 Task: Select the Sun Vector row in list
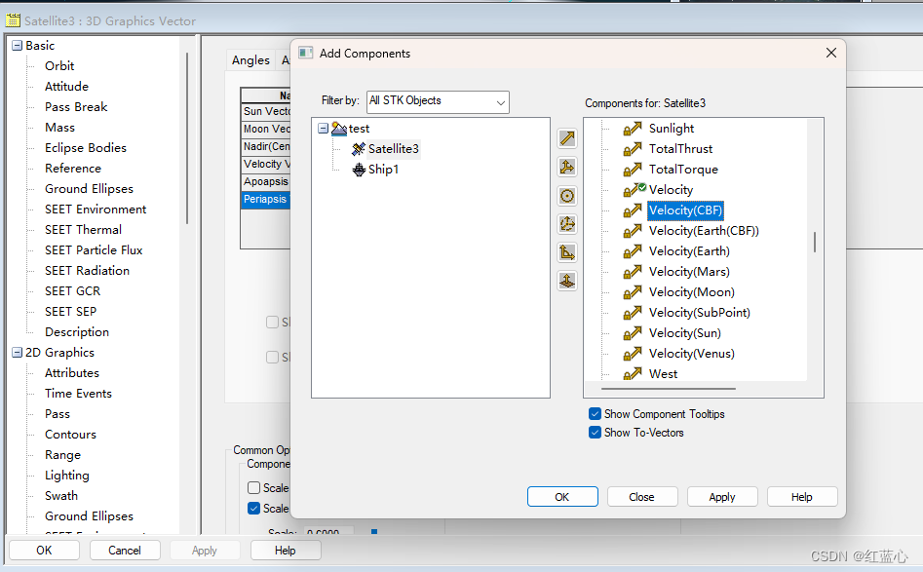coord(266,111)
